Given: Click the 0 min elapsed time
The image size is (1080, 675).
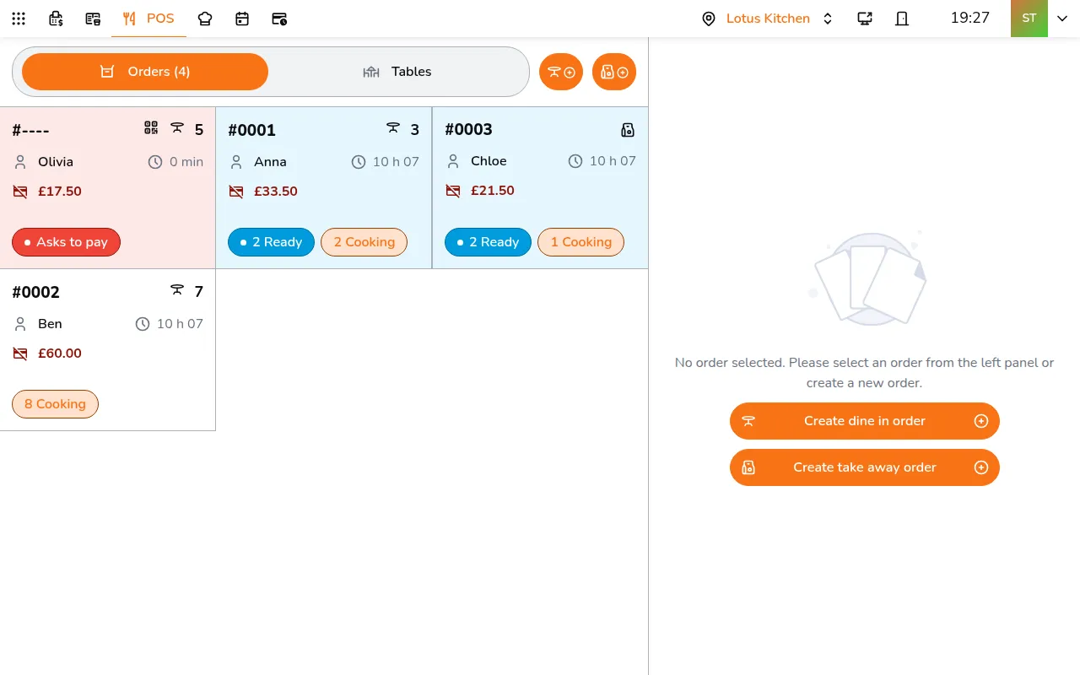Looking at the screenshot, I should [x=186, y=162].
